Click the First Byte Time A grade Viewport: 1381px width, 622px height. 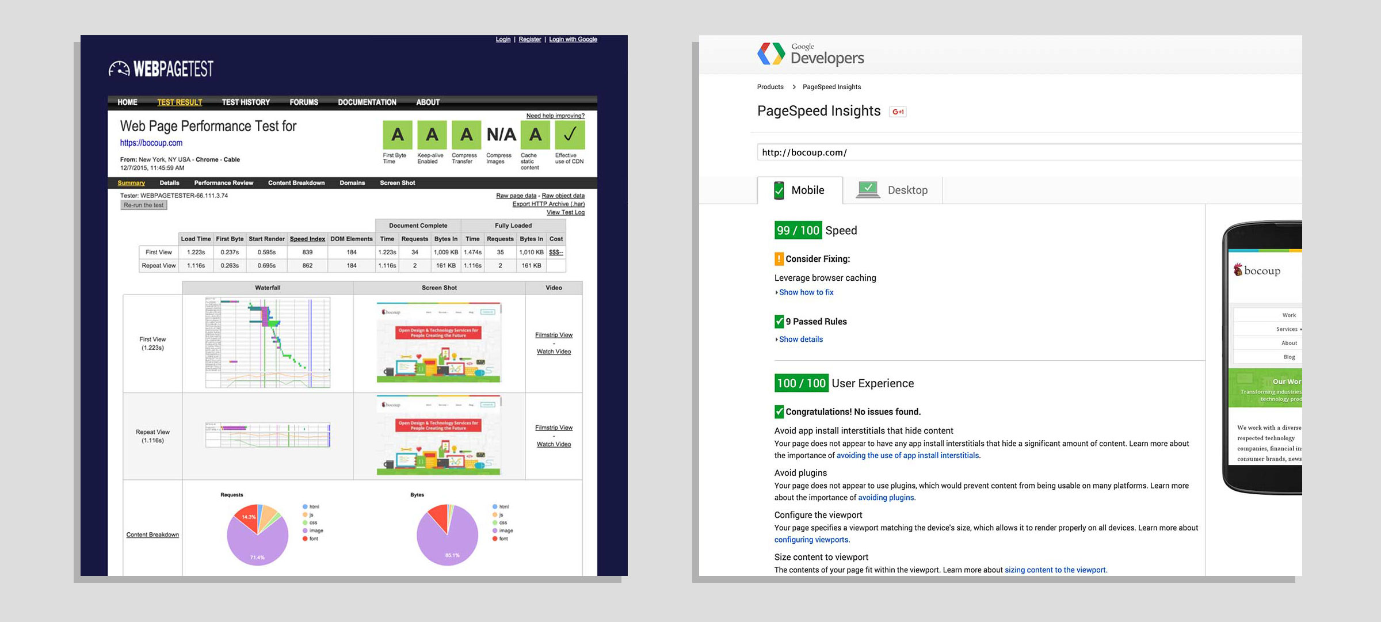click(x=397, y=135)
